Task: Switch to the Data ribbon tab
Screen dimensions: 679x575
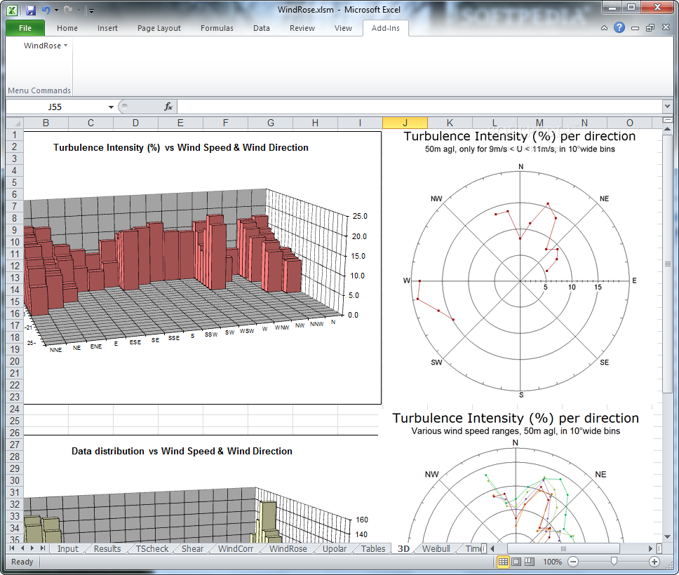Action: [262, 28]
